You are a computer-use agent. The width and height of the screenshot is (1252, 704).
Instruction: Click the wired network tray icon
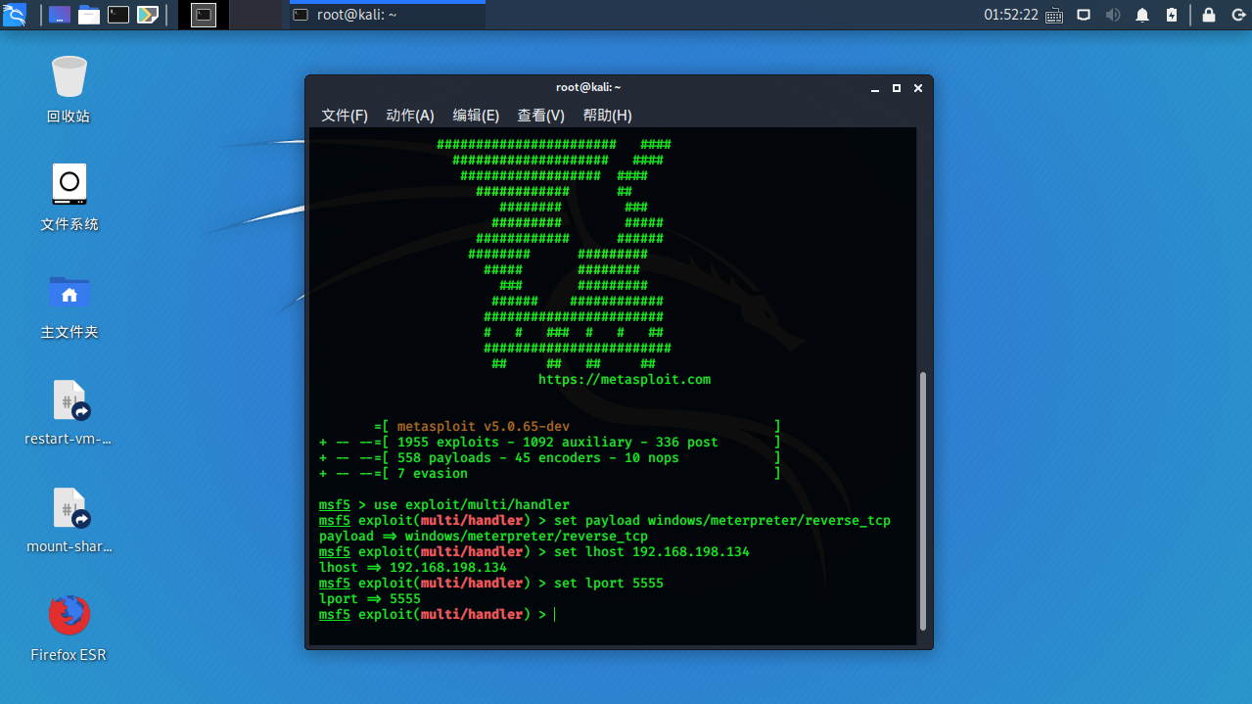click(x=1084, y=15)
